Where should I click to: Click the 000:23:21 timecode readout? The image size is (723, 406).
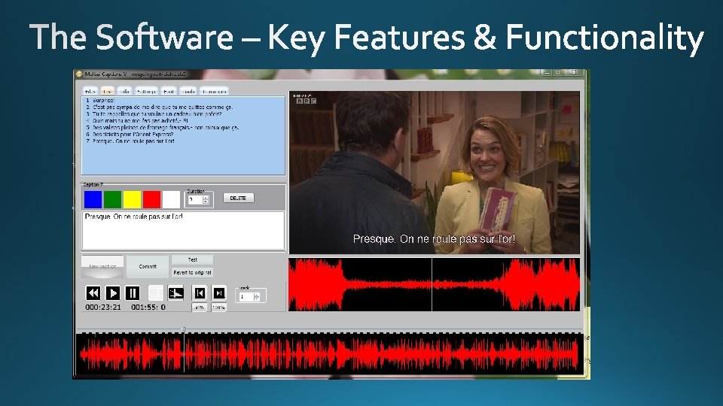[103, 307]
